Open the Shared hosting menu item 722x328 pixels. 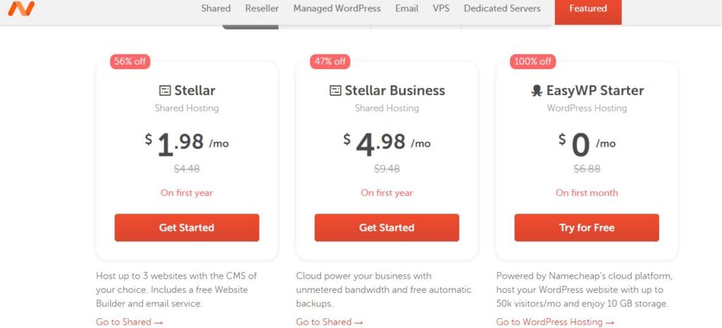click(x=216, y=8)
